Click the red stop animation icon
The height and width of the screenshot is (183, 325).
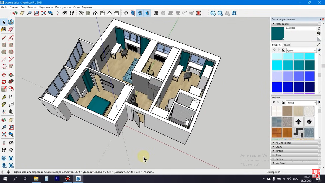199,13
